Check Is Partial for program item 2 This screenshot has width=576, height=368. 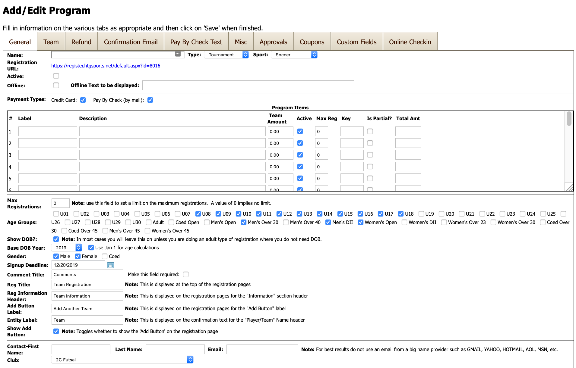point(370,143)
